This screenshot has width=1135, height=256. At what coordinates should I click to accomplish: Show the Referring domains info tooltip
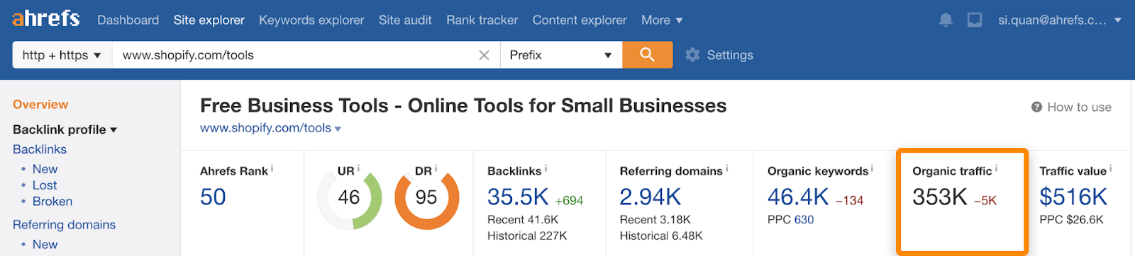727,169
